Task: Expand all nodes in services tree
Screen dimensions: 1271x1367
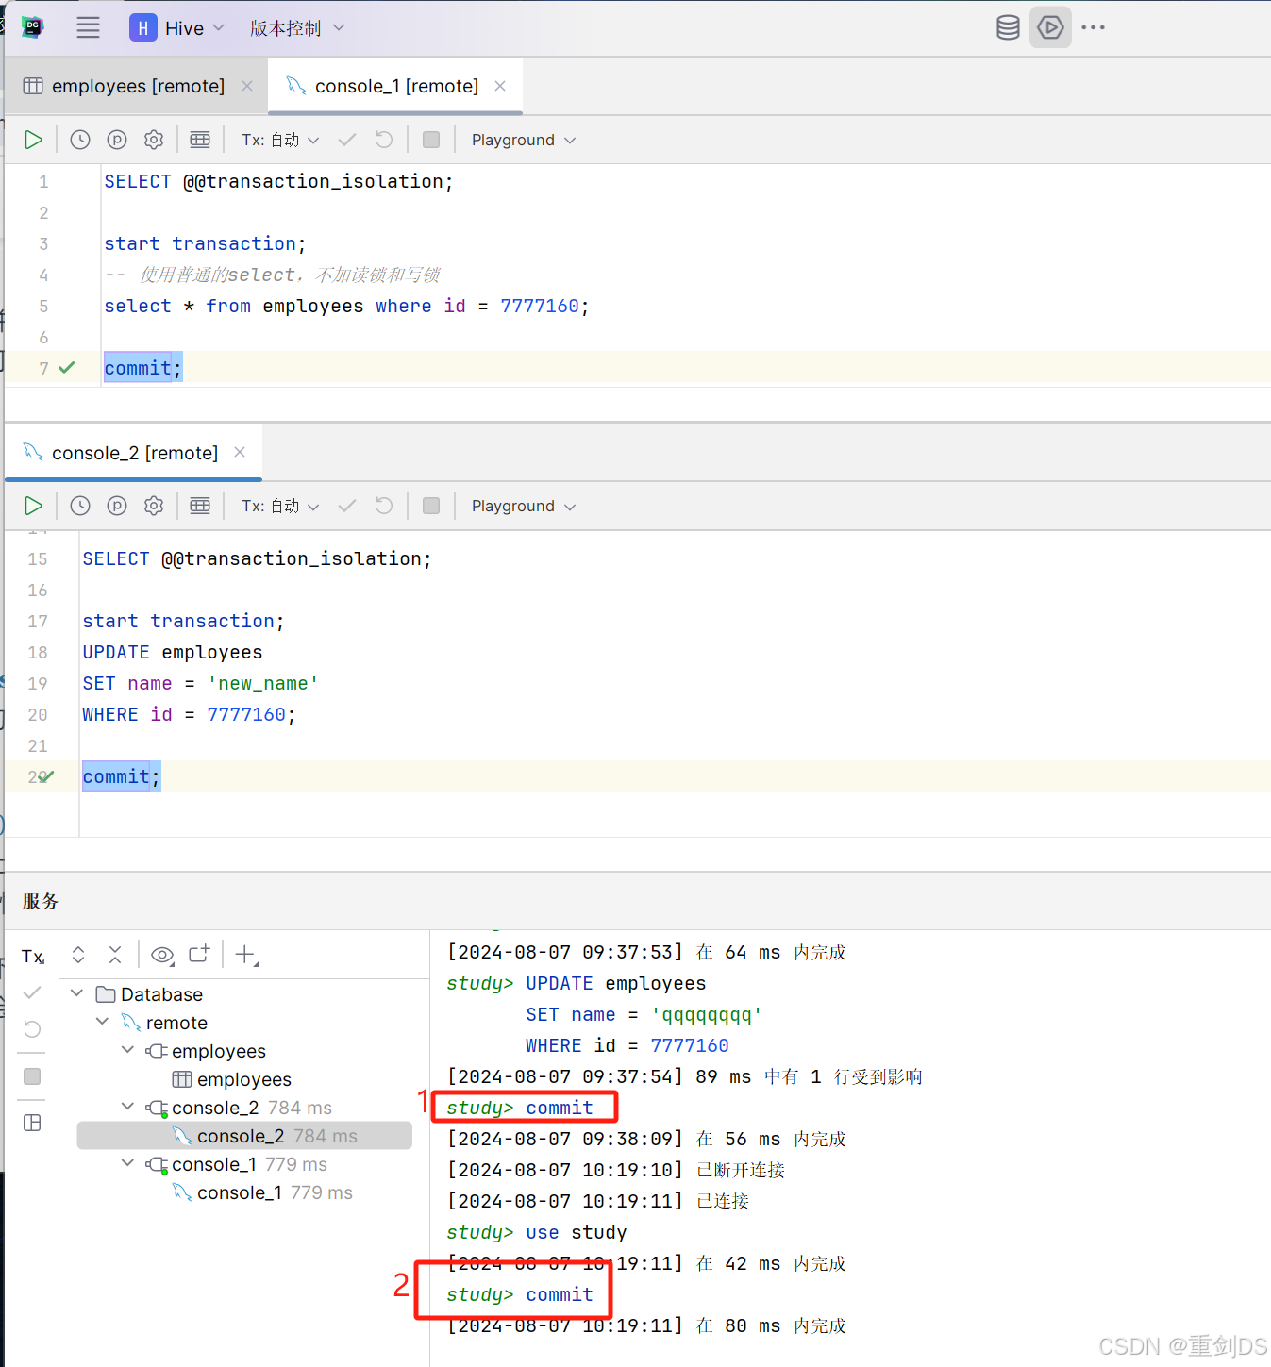Action: (x=78, y=955)
